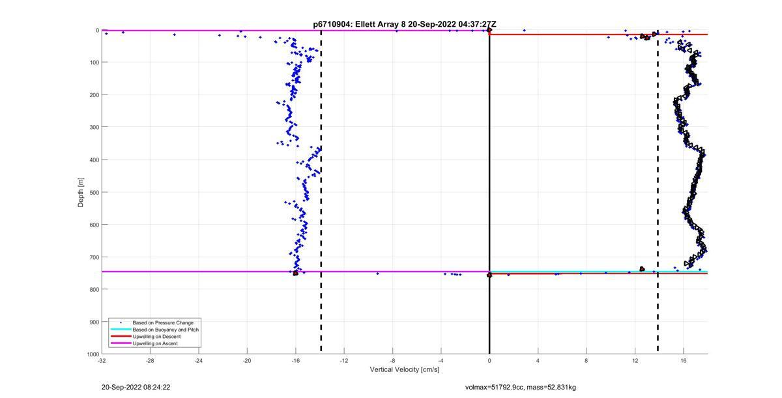
Task: Click velocity tick label "16"
Action: point(683,360)
